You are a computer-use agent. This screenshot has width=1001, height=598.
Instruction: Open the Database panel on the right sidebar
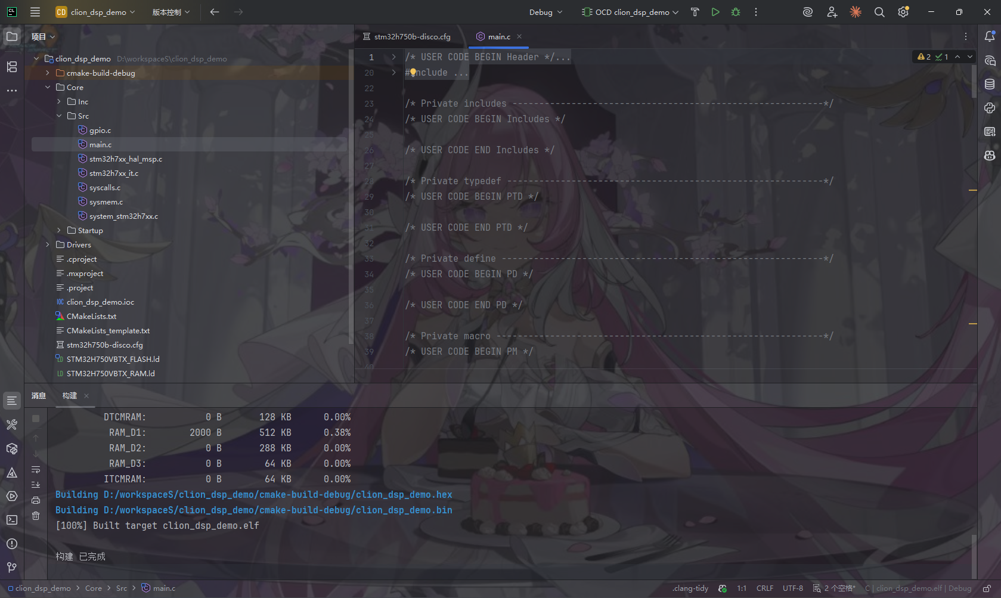[990, 84]
